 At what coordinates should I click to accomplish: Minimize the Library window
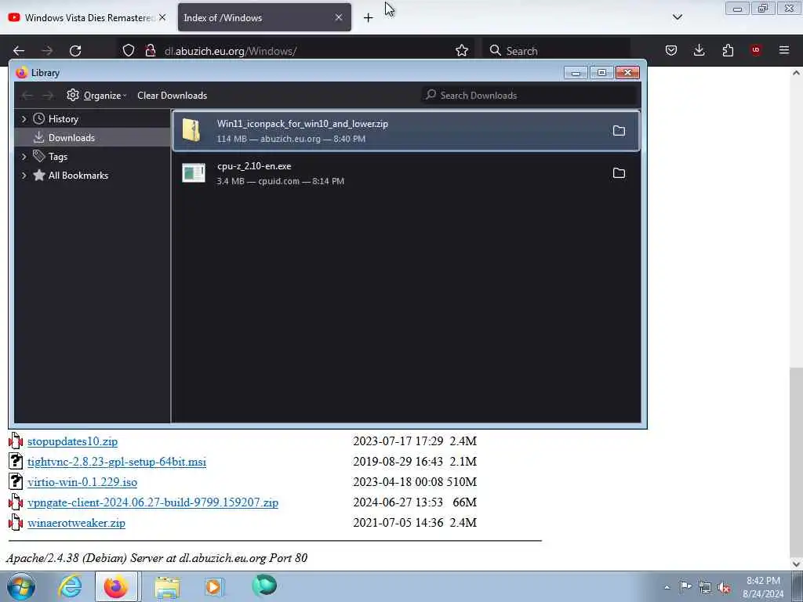tap(576, 73)
